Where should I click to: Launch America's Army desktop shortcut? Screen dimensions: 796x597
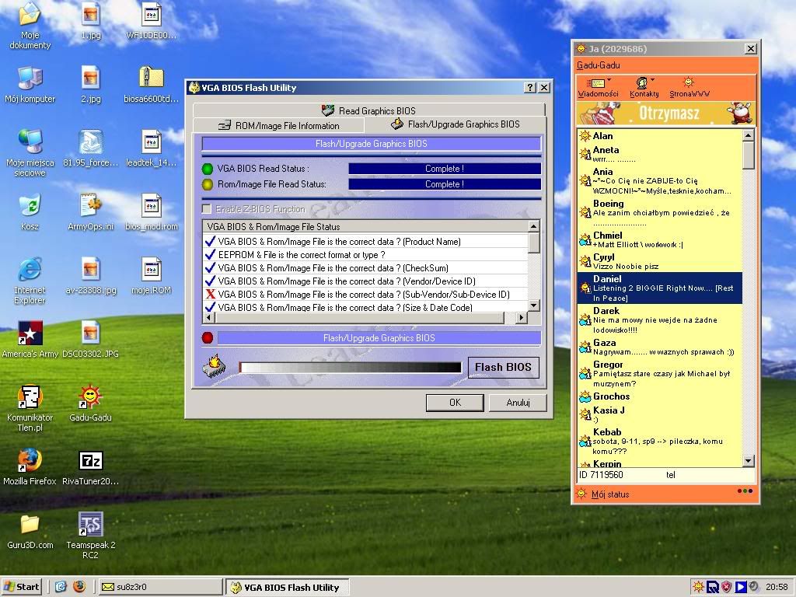point(30,339)
